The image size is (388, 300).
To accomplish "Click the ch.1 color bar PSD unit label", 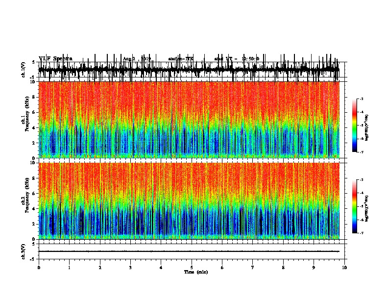I will [367, 127].
